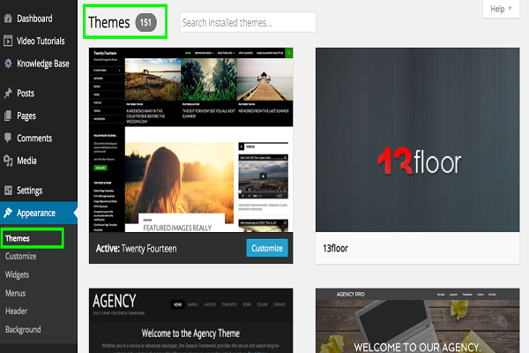The width and height of the screenshot is (529, 353).
Task: Select the Twenty Fourteen theme screenshot
Action: [191, 139]
